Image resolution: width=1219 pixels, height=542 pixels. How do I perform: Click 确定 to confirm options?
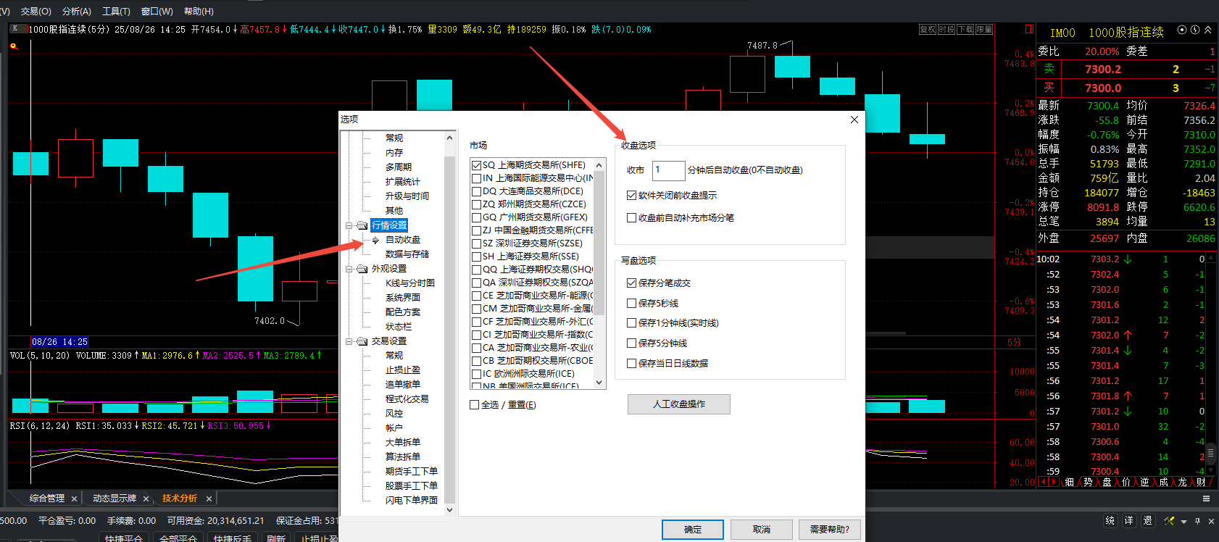[x=692, y=530]
